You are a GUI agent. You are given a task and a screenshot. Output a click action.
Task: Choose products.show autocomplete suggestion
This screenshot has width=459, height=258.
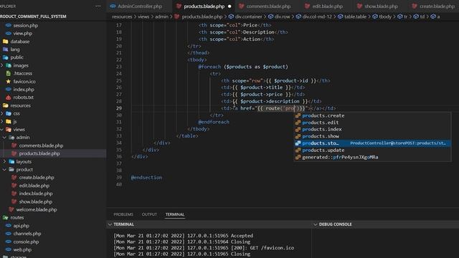click(372, 136)
